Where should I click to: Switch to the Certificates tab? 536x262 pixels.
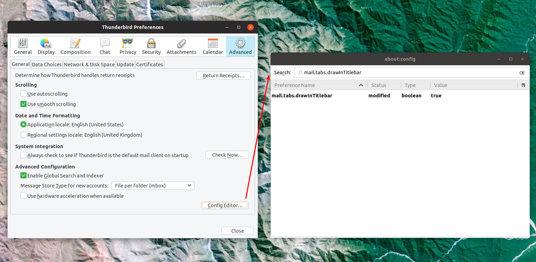point(150,65)
